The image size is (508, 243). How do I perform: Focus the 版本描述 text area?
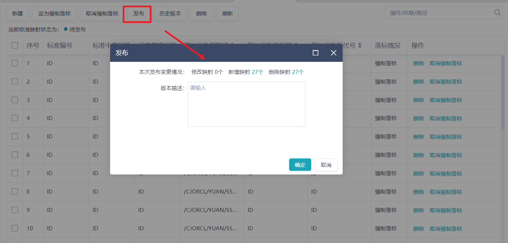click(x=246, y=104)
